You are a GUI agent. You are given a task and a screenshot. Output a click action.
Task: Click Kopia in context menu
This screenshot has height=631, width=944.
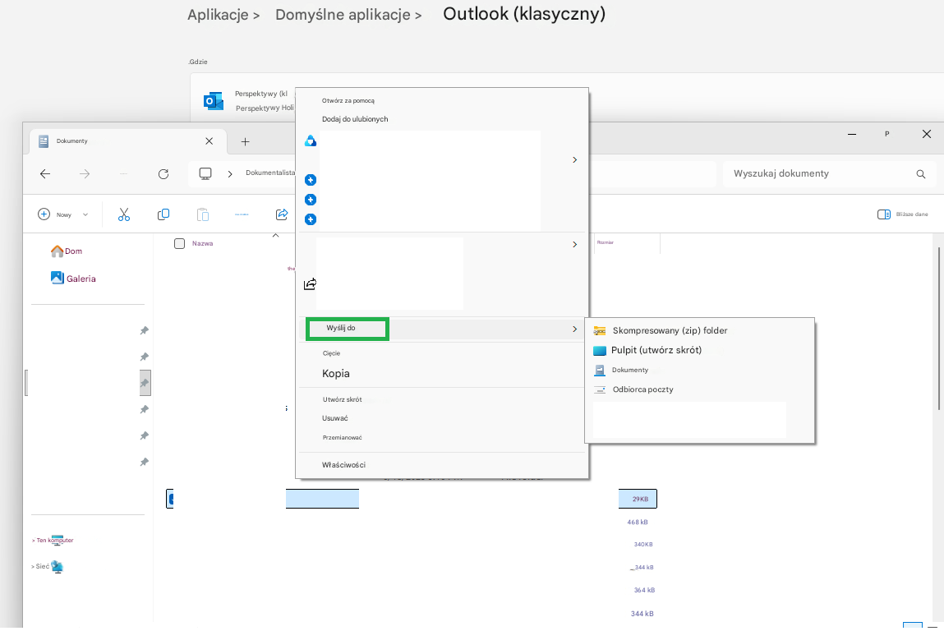pos(335,373)
